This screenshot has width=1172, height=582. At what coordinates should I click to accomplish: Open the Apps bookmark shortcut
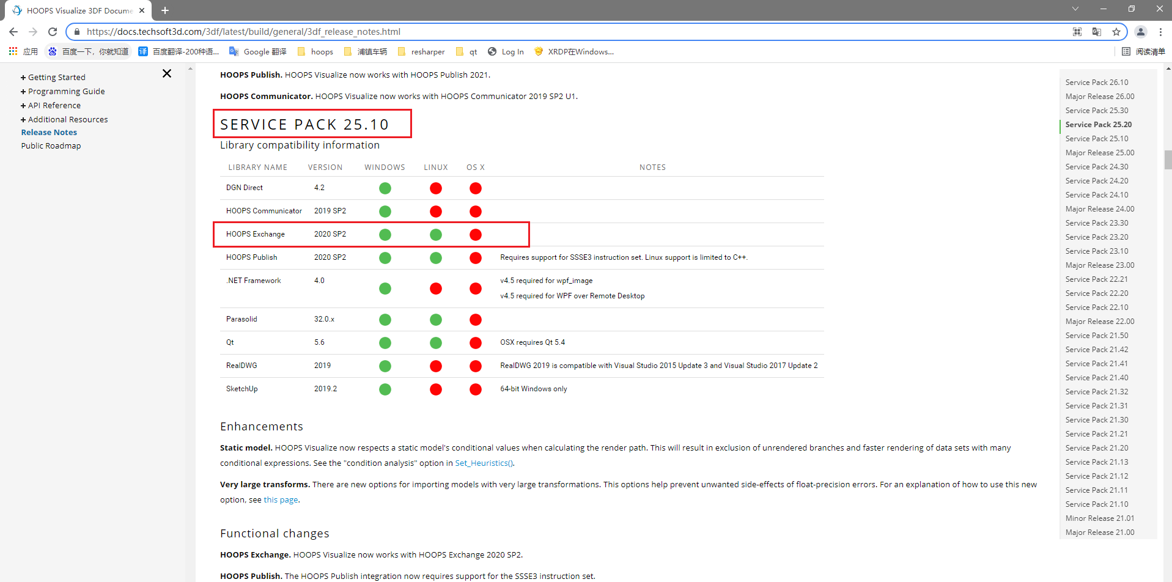click(x=23, y=52)
